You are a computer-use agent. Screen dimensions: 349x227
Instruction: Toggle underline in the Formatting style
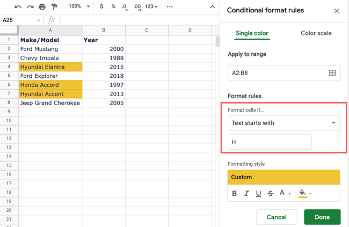point(258,193)
